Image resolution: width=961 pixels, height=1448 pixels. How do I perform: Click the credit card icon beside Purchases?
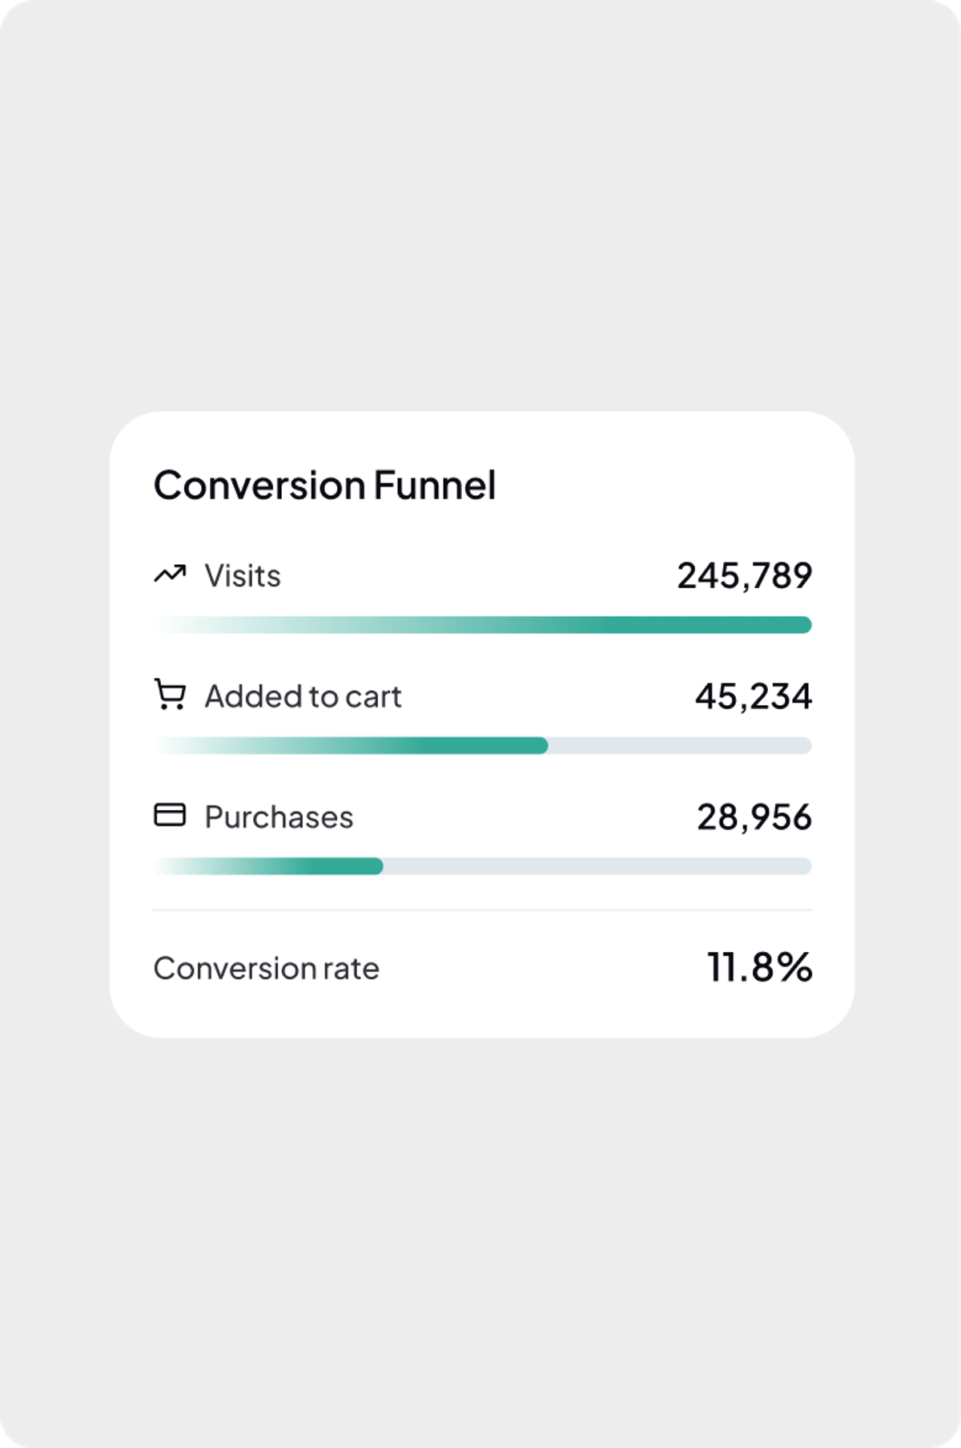(170, 815)
